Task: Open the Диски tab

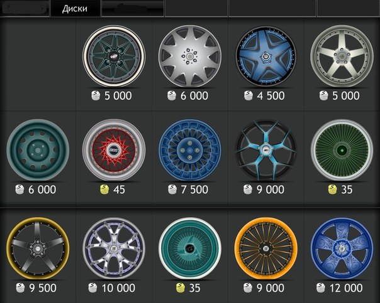Action: (75, 9)
